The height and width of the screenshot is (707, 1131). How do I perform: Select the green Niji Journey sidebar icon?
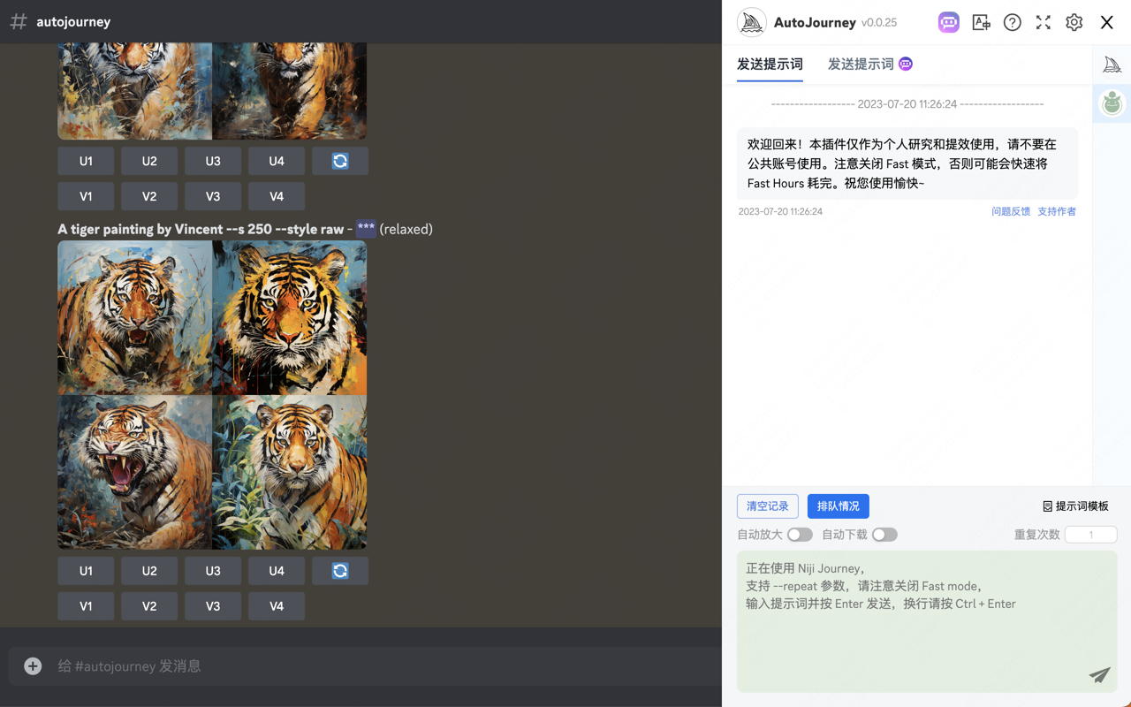(1112, 103)
